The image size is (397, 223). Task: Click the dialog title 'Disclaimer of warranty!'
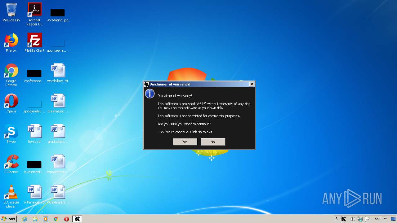(170, 84)
